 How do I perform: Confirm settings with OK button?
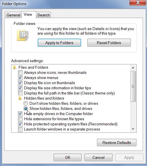point(68,157)
